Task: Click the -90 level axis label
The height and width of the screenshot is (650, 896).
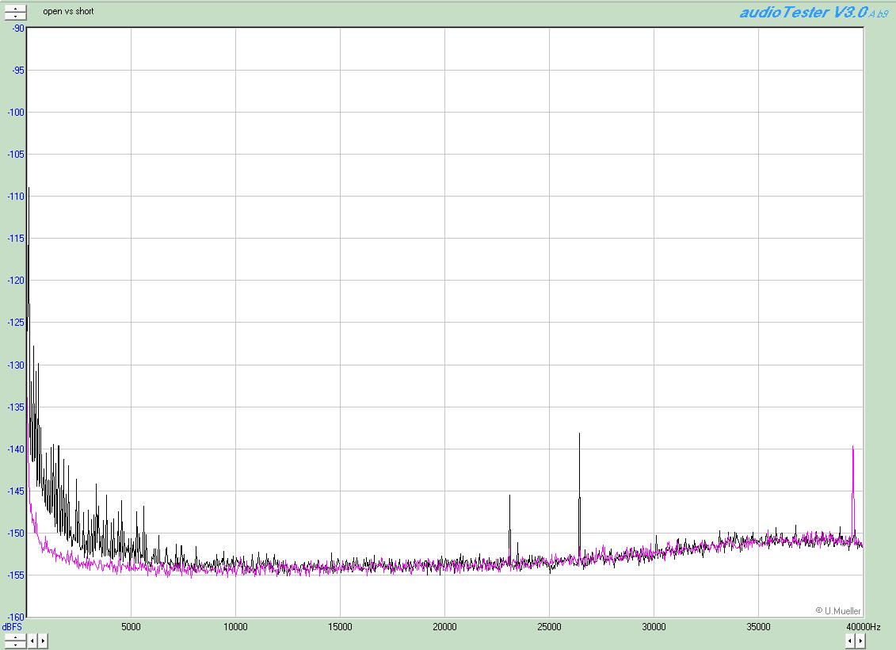Action: coord(18,28)
